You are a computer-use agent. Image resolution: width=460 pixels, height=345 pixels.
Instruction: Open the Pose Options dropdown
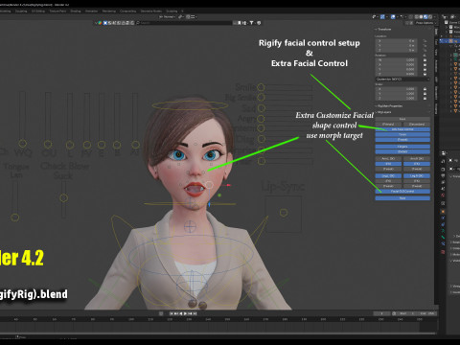pyautogui.click(x=425, y=23)
